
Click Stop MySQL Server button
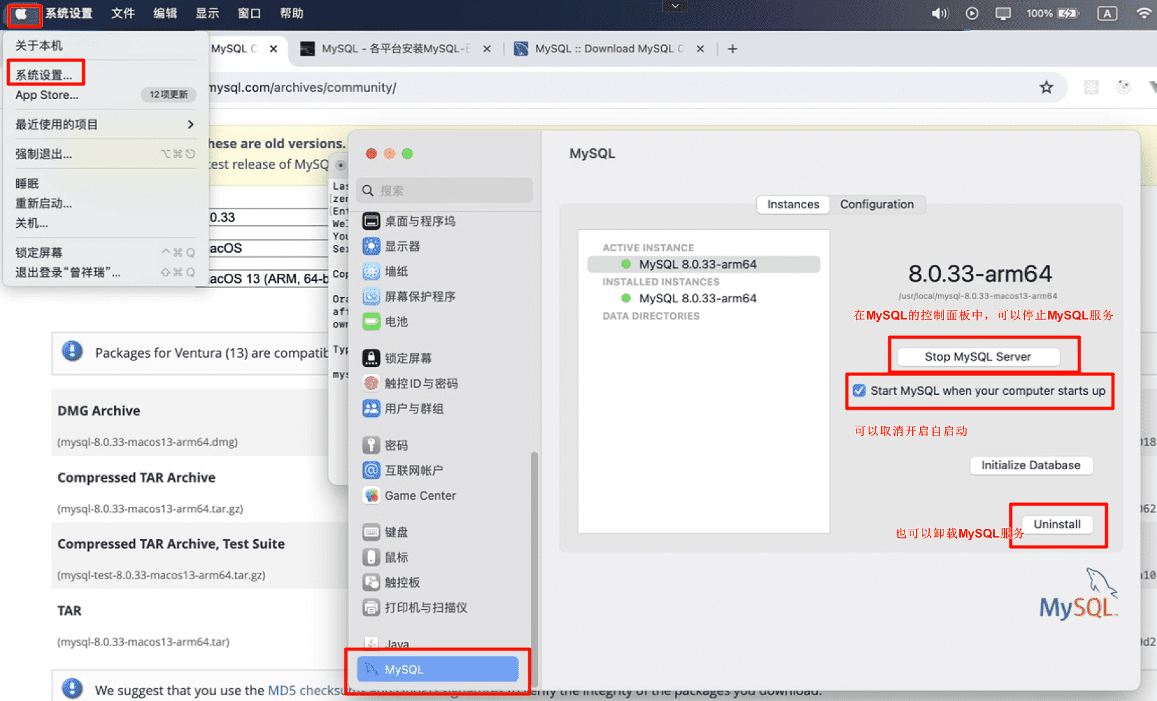pos(978,357)
